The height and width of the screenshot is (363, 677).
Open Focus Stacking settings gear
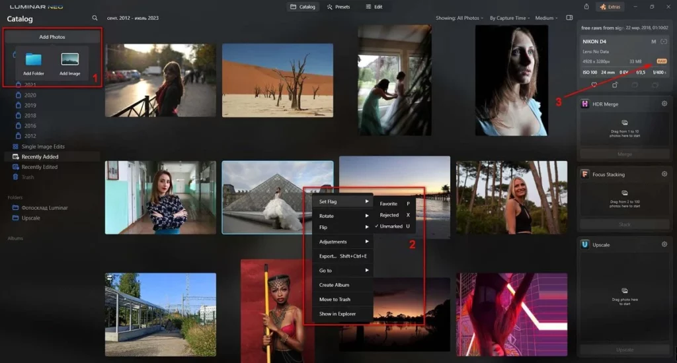pos(664,174)
